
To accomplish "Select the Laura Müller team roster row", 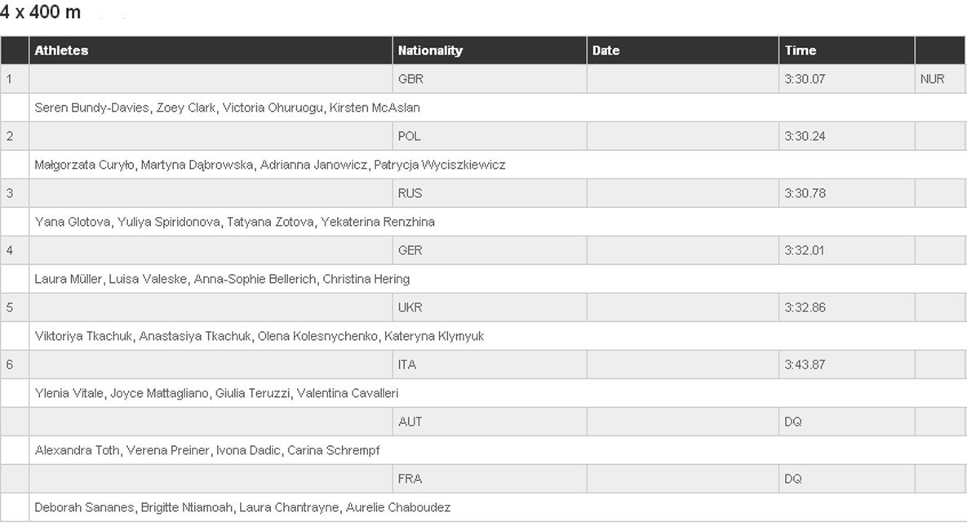I will tap(498, 279).
